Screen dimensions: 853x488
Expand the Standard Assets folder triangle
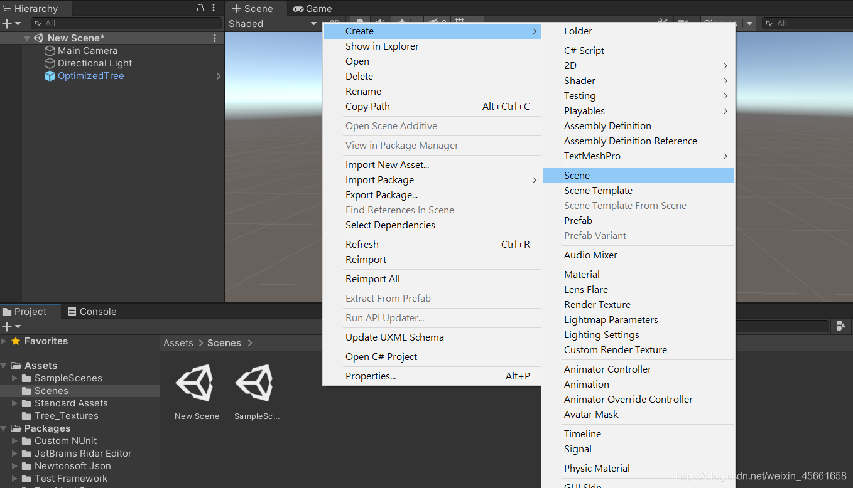point(15,403)
